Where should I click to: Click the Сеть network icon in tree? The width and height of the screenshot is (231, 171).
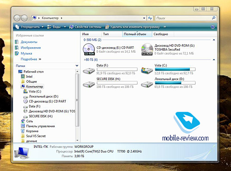(x=23, y=121)
